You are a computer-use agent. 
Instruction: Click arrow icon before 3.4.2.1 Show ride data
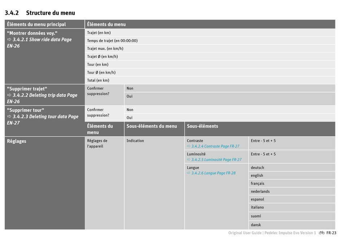click(9, 40)
